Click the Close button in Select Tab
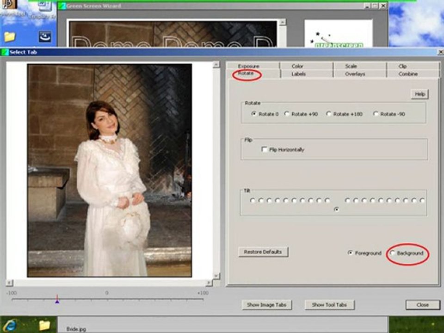 (422, 305)
